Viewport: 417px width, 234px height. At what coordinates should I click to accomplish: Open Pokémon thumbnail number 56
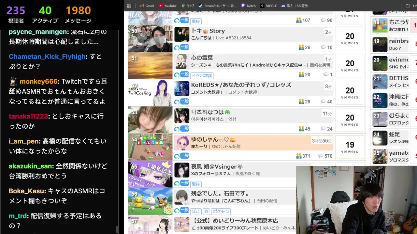pyautogui.click(x=150, y=201)
